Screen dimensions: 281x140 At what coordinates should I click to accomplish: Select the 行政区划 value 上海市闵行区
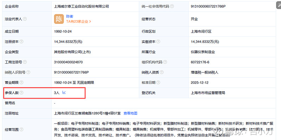[x=201, y=31]
